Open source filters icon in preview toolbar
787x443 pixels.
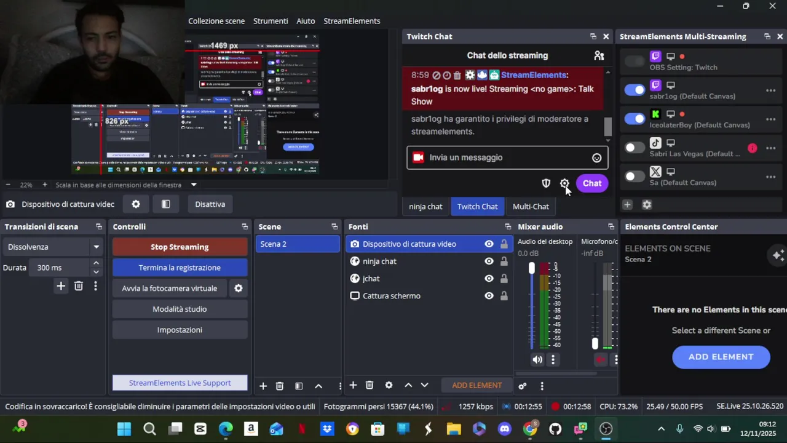[x=165, y=204]
